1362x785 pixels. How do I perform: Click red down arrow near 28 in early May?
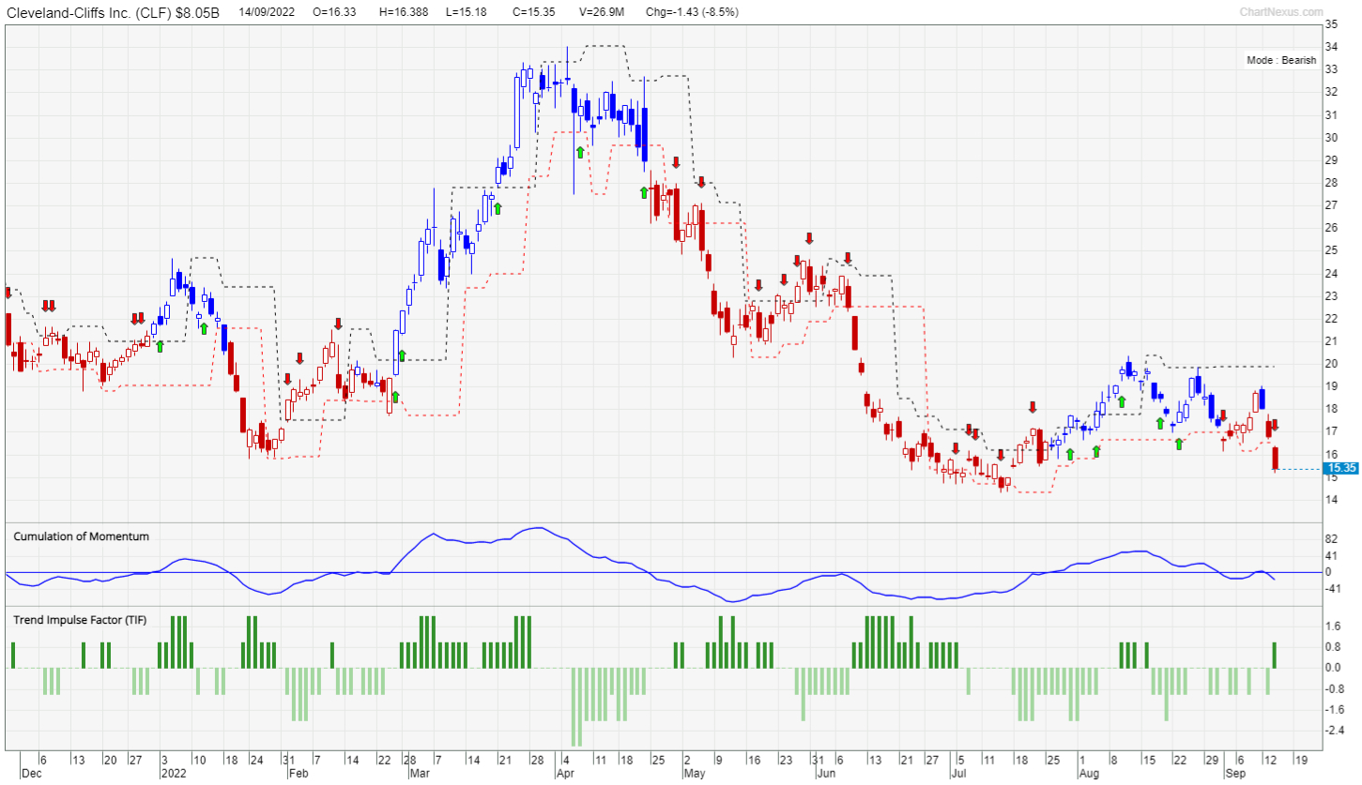[700, 182]
